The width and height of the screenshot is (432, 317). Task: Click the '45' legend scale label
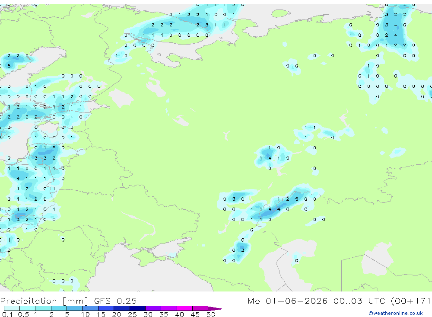click(x=195, y=314)
